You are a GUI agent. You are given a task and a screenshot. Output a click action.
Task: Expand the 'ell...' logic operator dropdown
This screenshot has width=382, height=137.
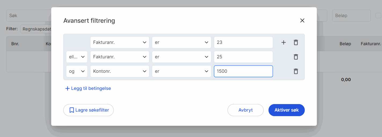pos(77,57)
